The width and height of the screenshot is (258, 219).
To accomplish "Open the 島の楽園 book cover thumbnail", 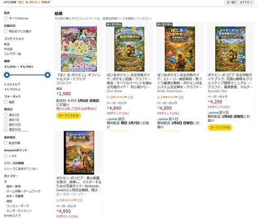I will coord(79,152).
